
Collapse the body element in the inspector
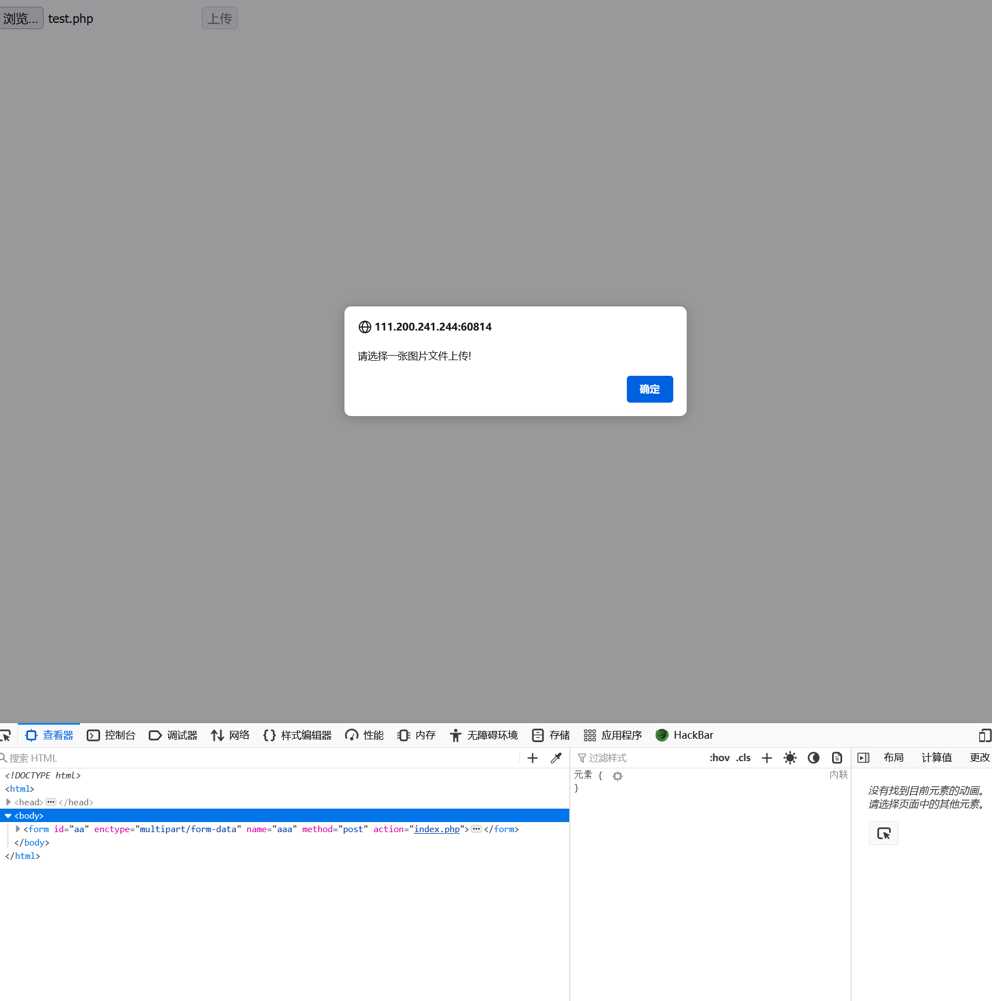coord(8,815)
